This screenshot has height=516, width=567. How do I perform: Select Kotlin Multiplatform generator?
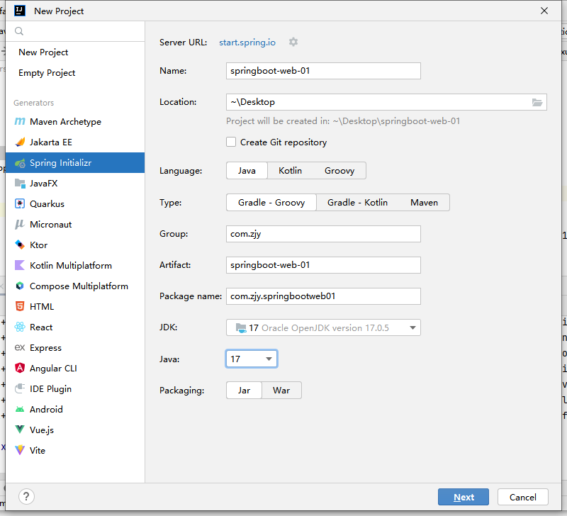[x=70, y=266]
